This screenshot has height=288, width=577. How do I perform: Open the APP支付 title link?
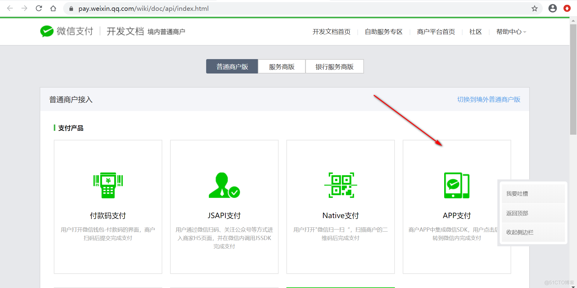point(457,215)
